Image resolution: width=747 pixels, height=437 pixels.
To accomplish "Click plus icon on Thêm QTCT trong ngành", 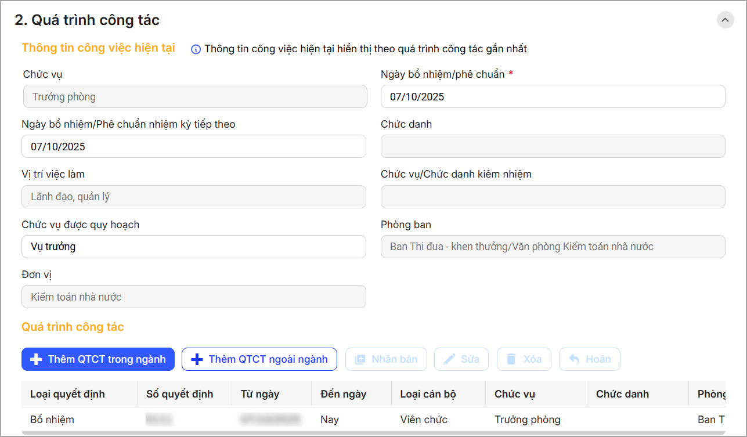I will (x=36, y=359).
